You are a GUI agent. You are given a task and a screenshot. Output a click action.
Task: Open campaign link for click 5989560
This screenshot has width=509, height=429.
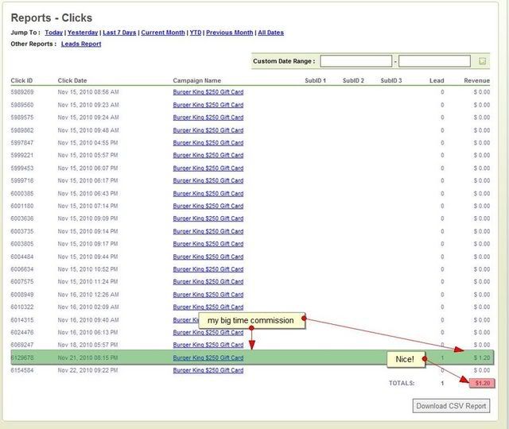click(x=208, y=105)
